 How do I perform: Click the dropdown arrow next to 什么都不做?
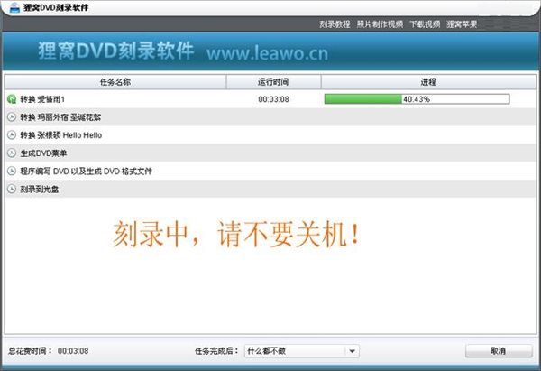pyautogui.click(x=352, y=351)
